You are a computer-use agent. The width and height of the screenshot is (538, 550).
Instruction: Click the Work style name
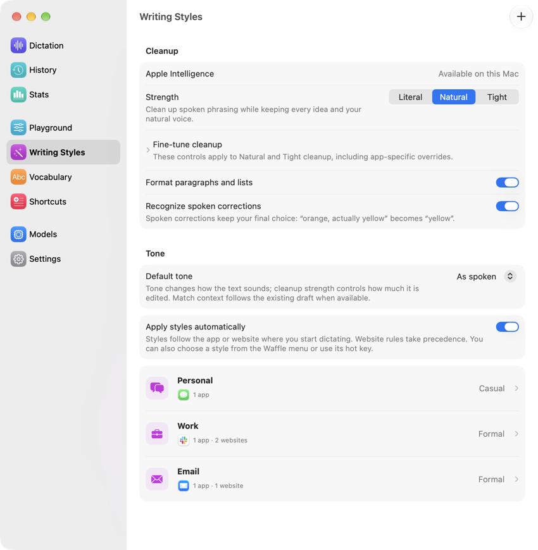[188, 426]
